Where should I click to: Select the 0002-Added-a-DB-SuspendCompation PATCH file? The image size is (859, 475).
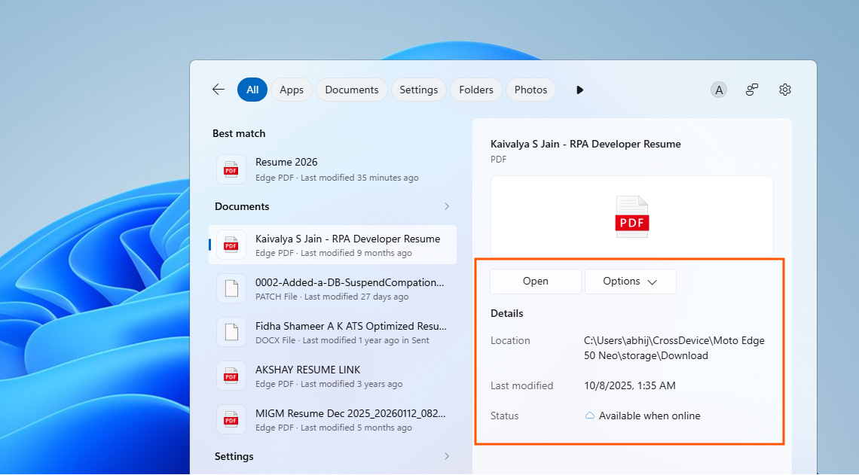pyautogui.click(x=332, y=288)
